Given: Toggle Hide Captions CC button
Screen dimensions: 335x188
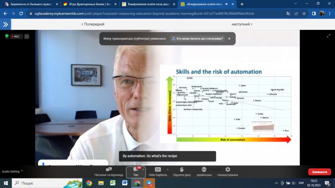Looking at the screenshot, I should pyautogui.click(x=158, y=171).
